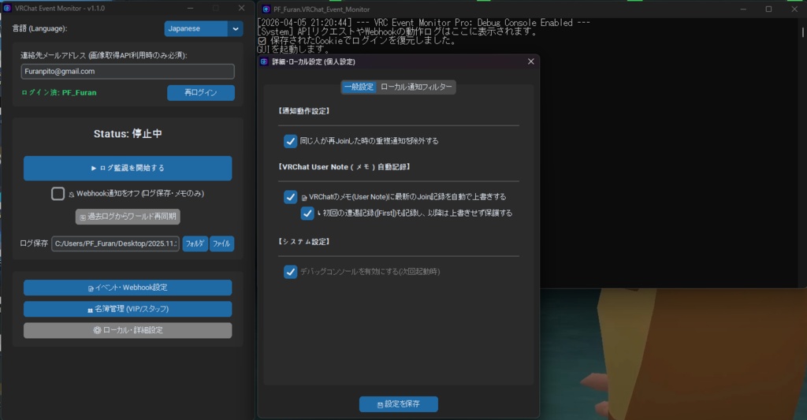Screen dimensions: 807x420
Task: Click the 【VRChat User Note (メモ) 自動記録】 heading
Action: (344, 167)
